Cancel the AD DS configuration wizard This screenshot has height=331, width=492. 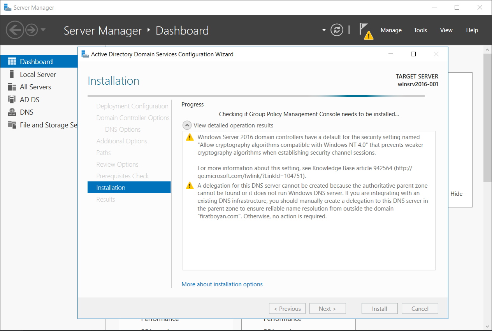click(420, 309)
